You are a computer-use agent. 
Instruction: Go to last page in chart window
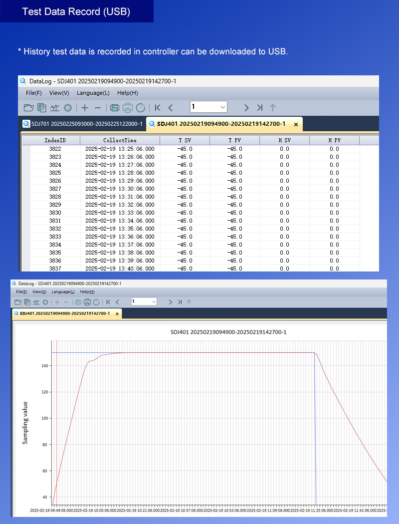point(180,302)
